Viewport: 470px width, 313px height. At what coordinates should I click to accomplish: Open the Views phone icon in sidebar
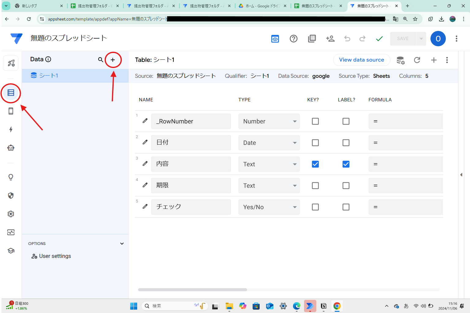tap(11, 111)
